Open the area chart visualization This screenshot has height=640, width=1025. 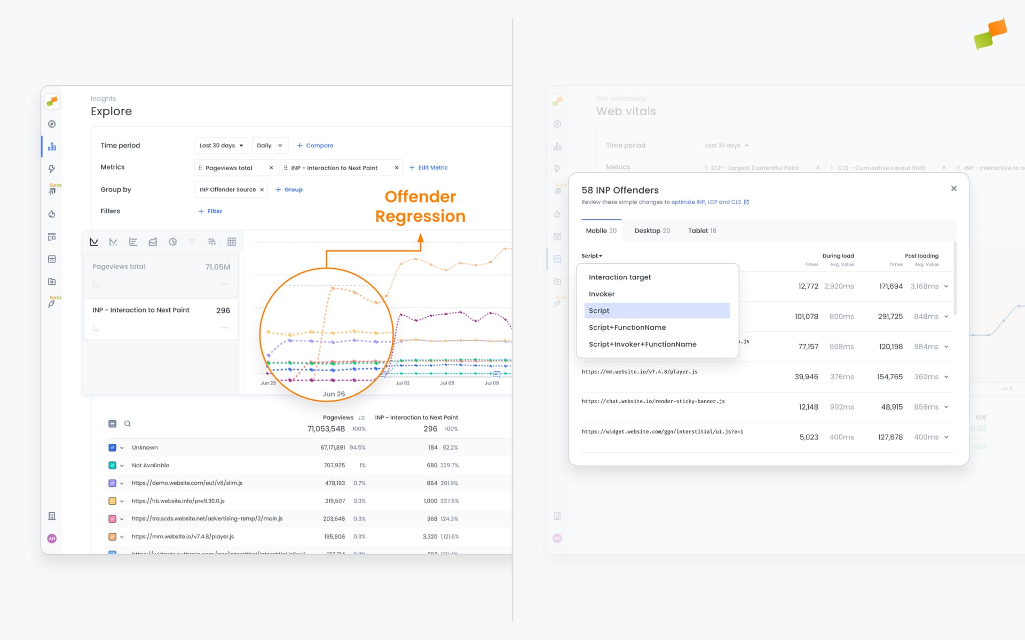click(x=153, y=242)
